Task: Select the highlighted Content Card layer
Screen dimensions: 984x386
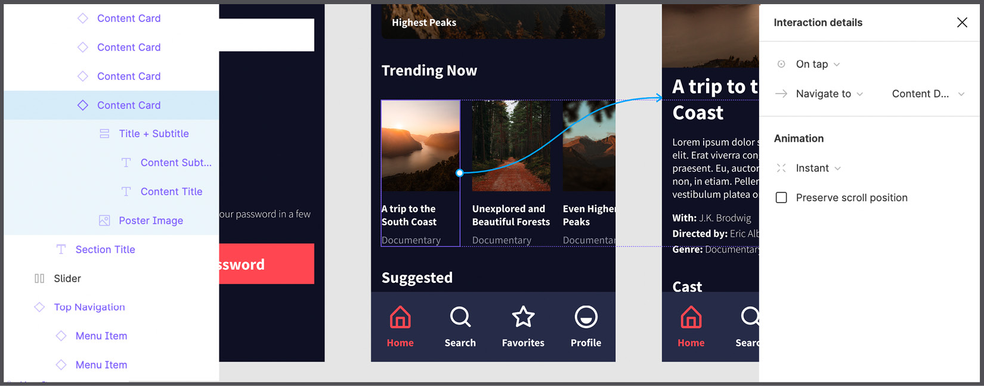Action: [129, 105]
